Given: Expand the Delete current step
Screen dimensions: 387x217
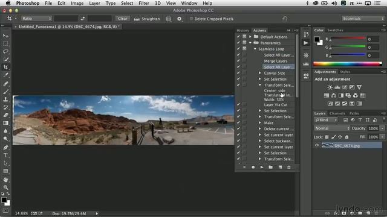Looking at the screenshot, I should tap(260, 128).
